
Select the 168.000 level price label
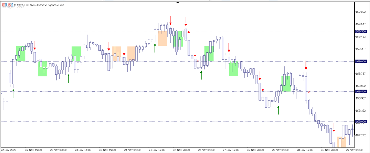(361, 122)
